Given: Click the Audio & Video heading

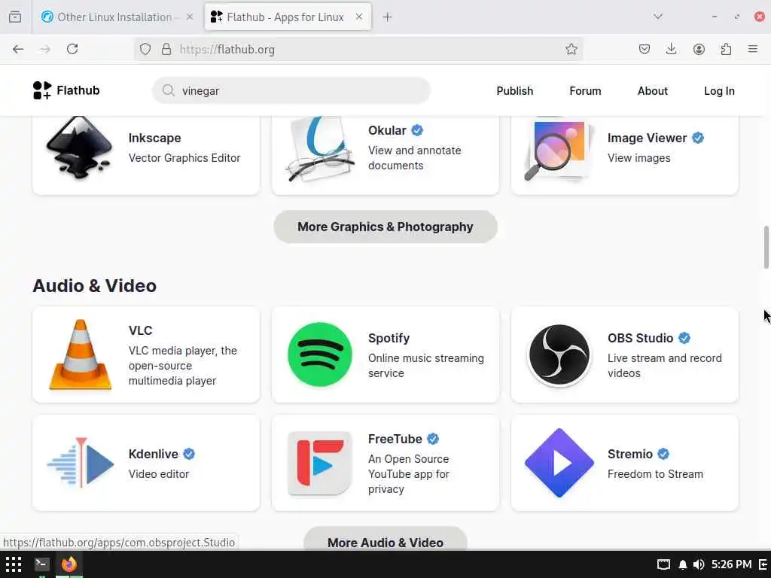Looking at the screenshot, I should point(94,285).
